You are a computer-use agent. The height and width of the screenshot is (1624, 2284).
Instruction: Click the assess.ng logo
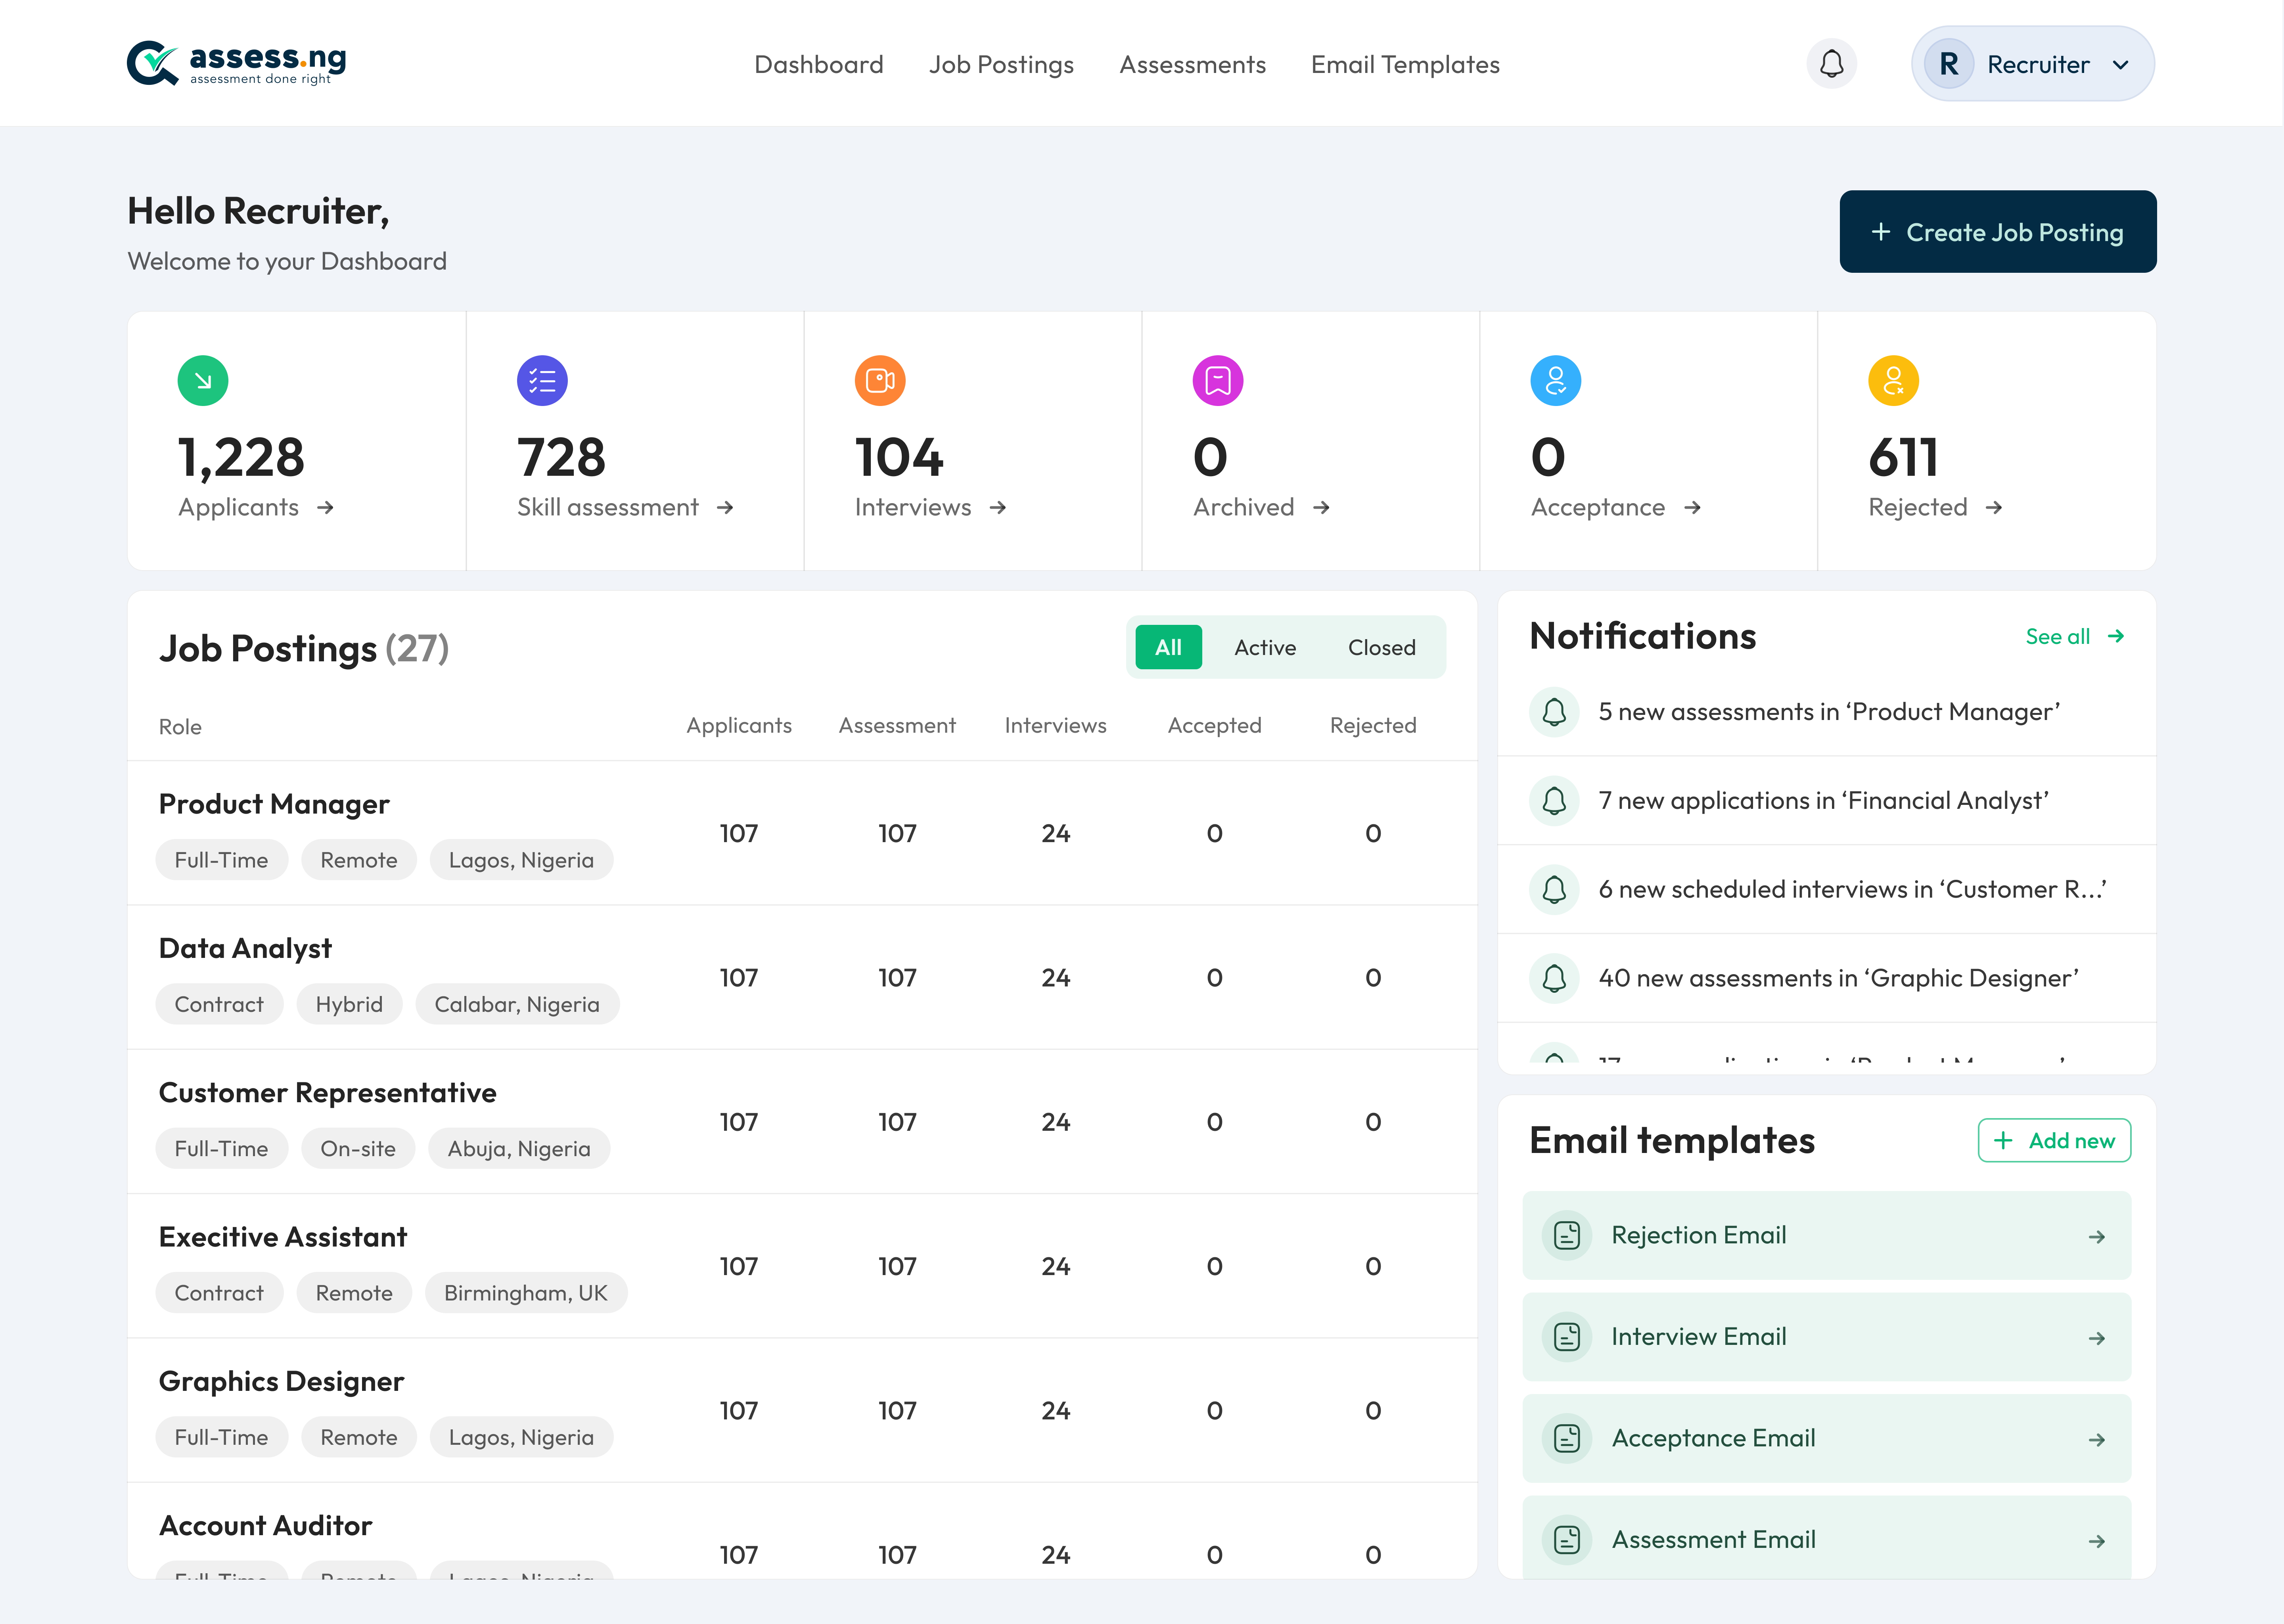pos(237,63)
